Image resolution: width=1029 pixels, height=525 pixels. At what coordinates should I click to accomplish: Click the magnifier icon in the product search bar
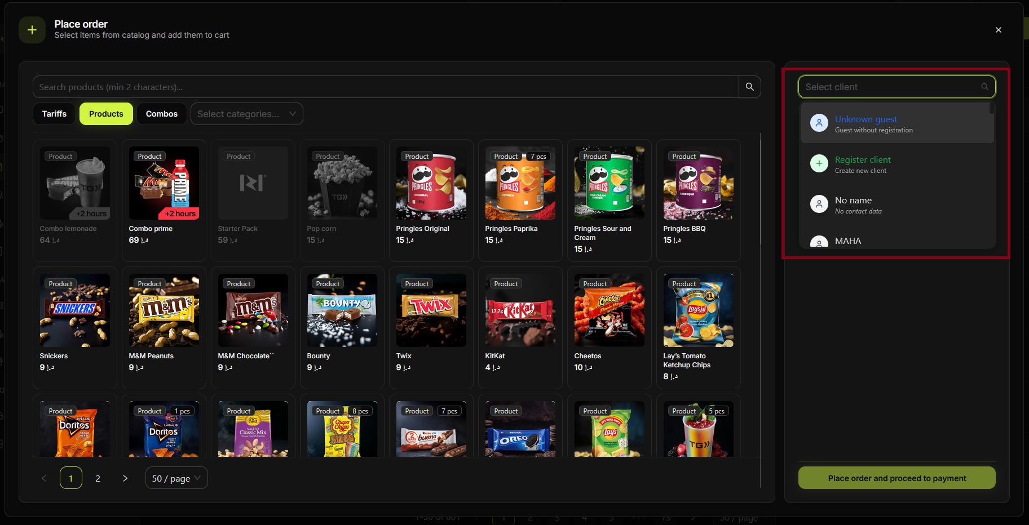coord(749,87)
